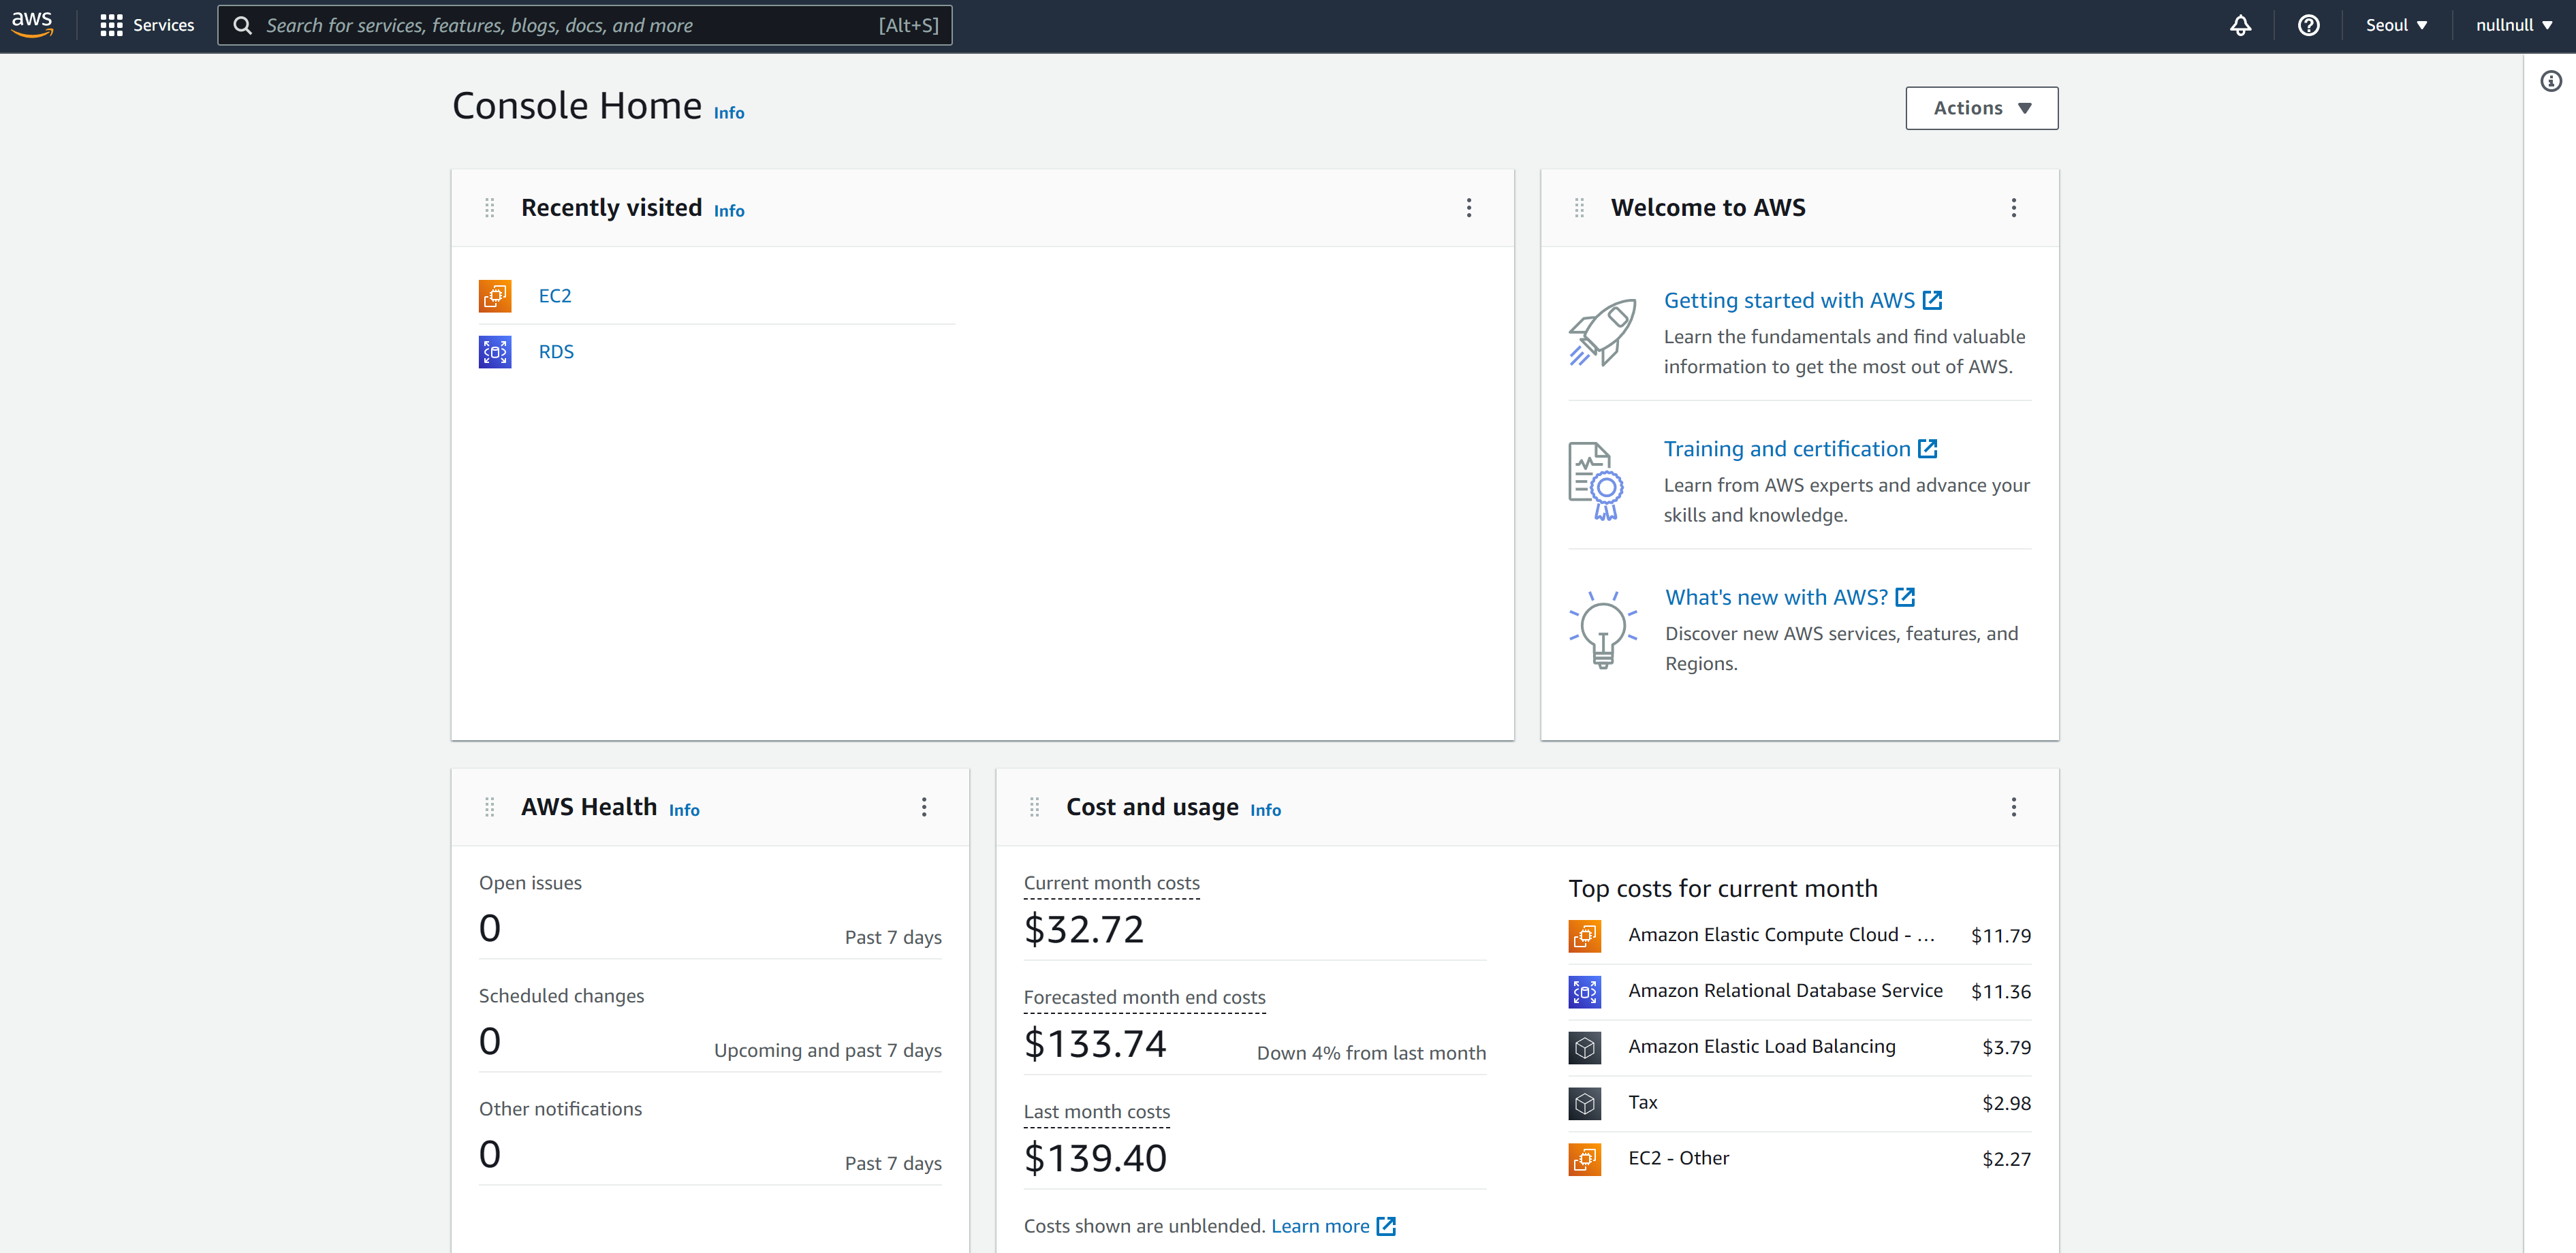The height and width of the screenshot is (1253, 2576).
Task: Click the lightbulb What's new icon
Action: click(x=1603, y=629)
